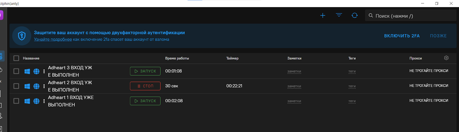Open three-dot menu for Adheart 2

44,86
